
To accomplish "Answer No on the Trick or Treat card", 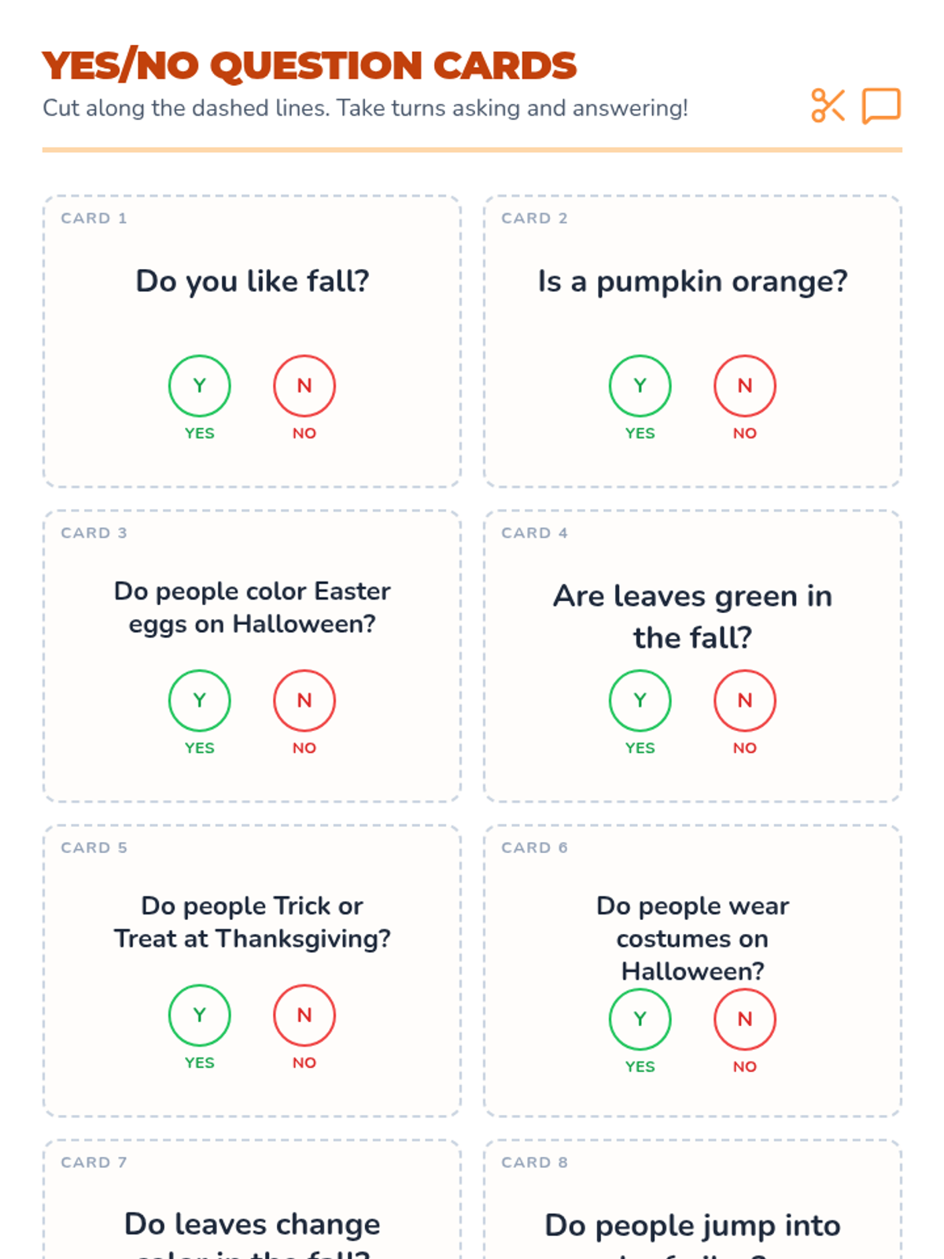I will click(x=304, y=1015).
